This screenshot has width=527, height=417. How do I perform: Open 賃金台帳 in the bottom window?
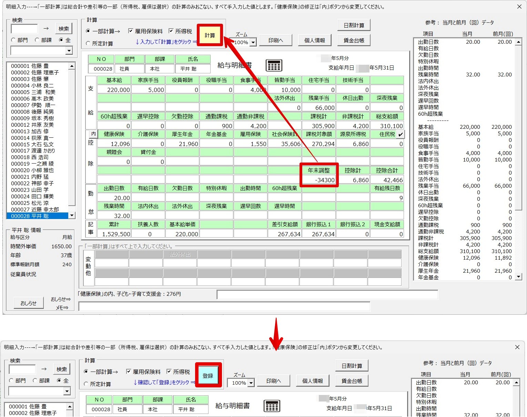point(352,381)
